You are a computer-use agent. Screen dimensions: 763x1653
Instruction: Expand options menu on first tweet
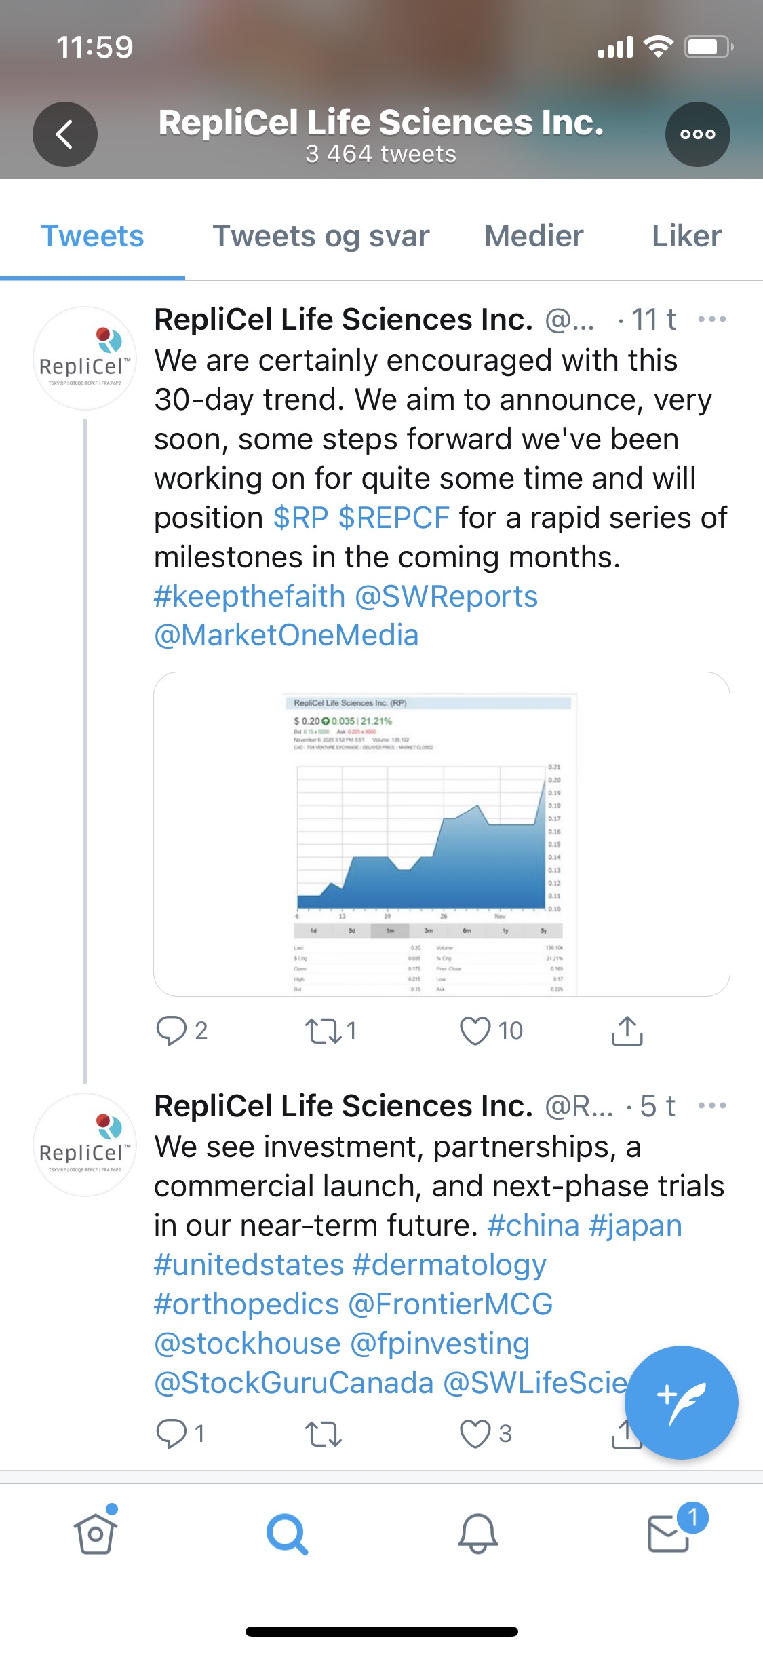click(x=712, y=319)
